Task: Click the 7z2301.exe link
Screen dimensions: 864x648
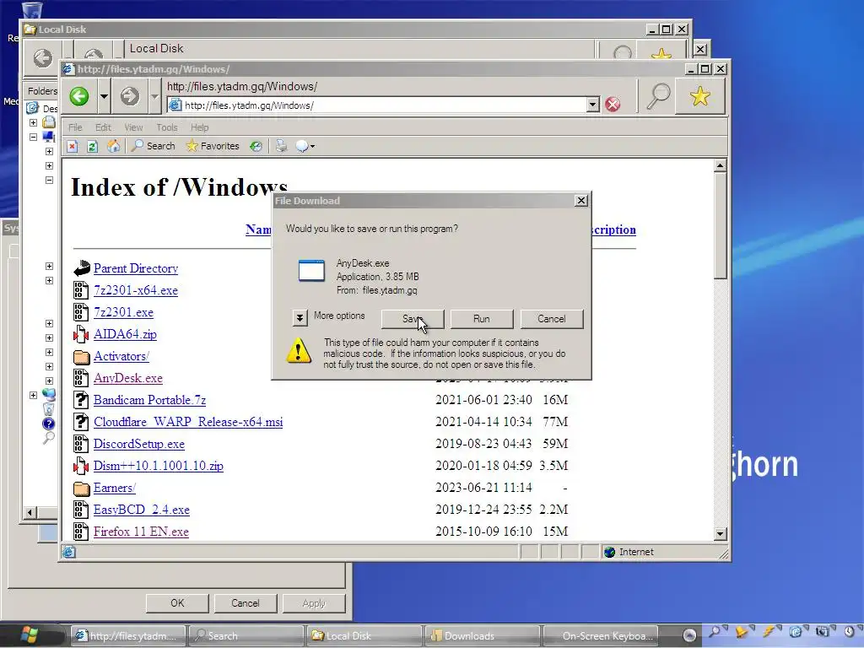Action: pos(123,312)
